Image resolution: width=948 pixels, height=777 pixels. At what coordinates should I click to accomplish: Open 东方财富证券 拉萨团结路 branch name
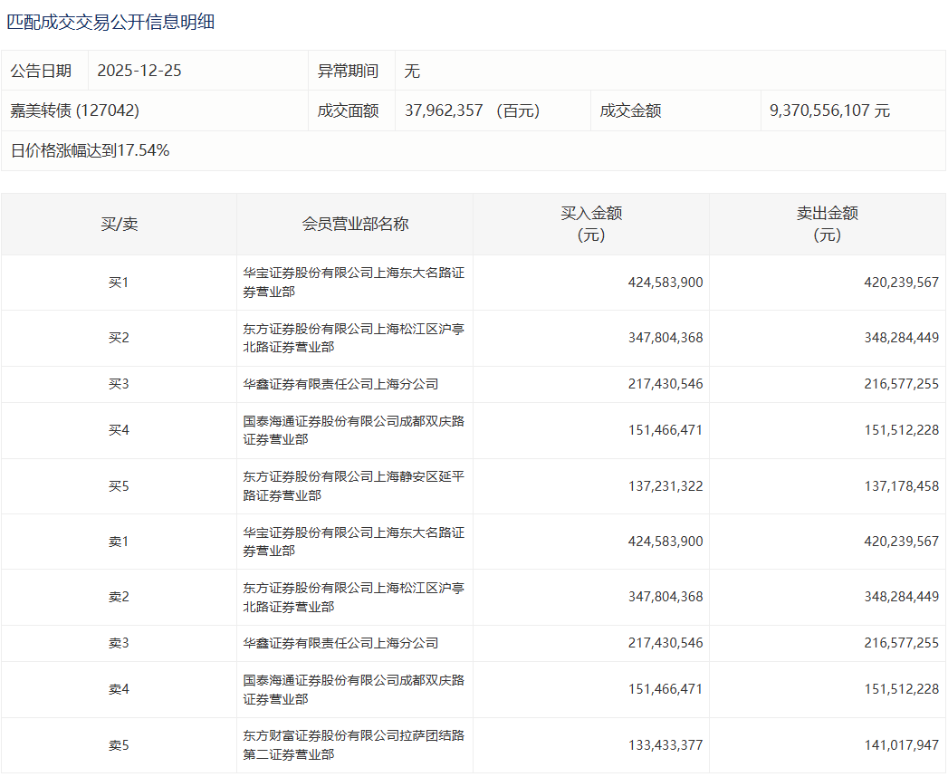point(353,745)
